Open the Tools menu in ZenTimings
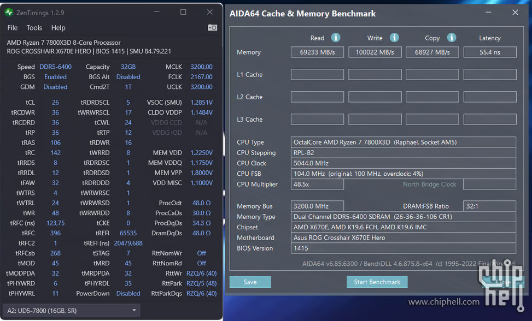 click(34, 28)
